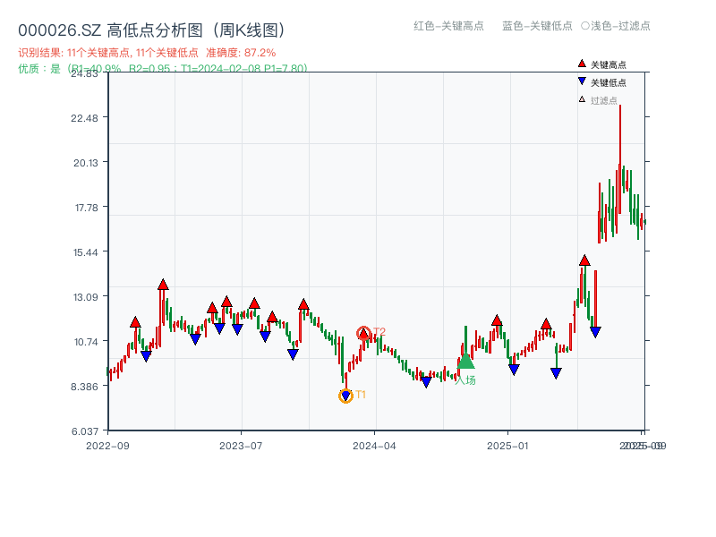
Task: Toggle the 蓝色-关键低点 legend entry at top
Action: click(537, 26)
